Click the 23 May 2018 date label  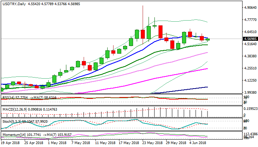pos(152,142)
